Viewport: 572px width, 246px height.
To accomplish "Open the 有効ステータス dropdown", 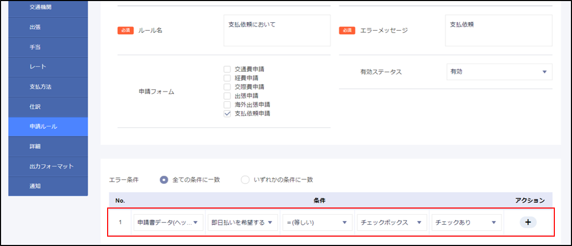I will click(499, 72).
